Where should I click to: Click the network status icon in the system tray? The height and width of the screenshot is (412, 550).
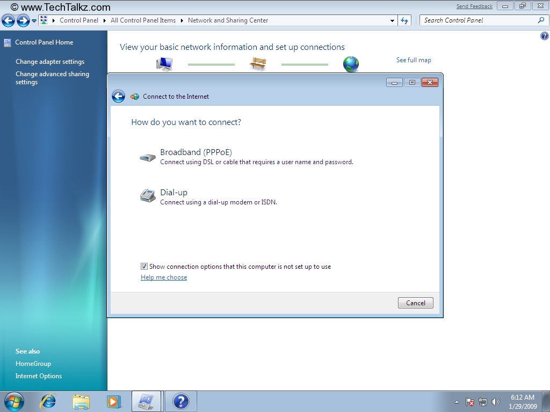point(483,402)
